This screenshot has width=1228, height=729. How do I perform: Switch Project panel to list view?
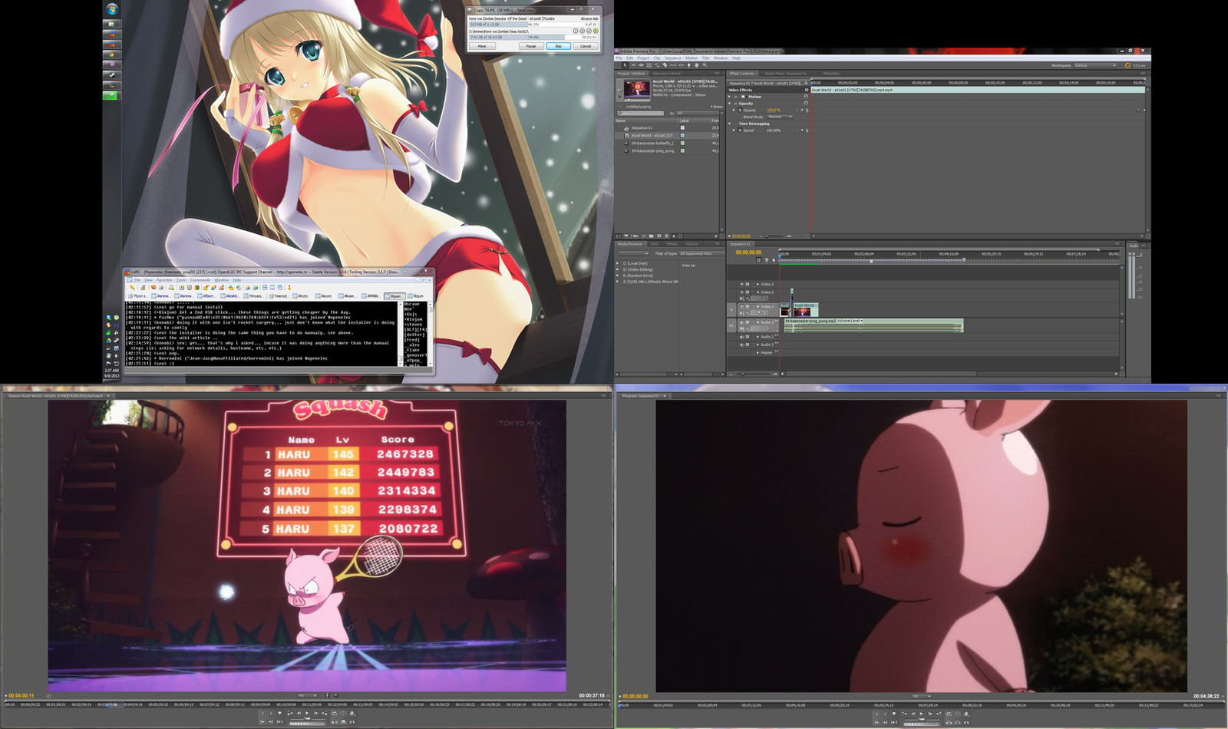[618, 236]
